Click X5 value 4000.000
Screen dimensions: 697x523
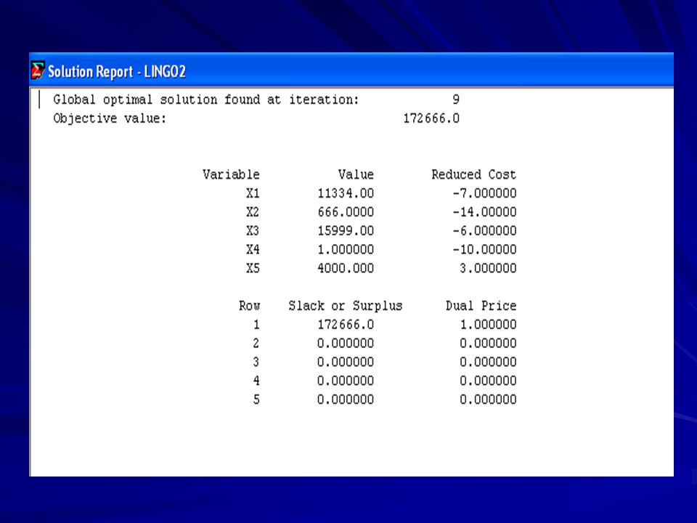click(x=346, y=268)
